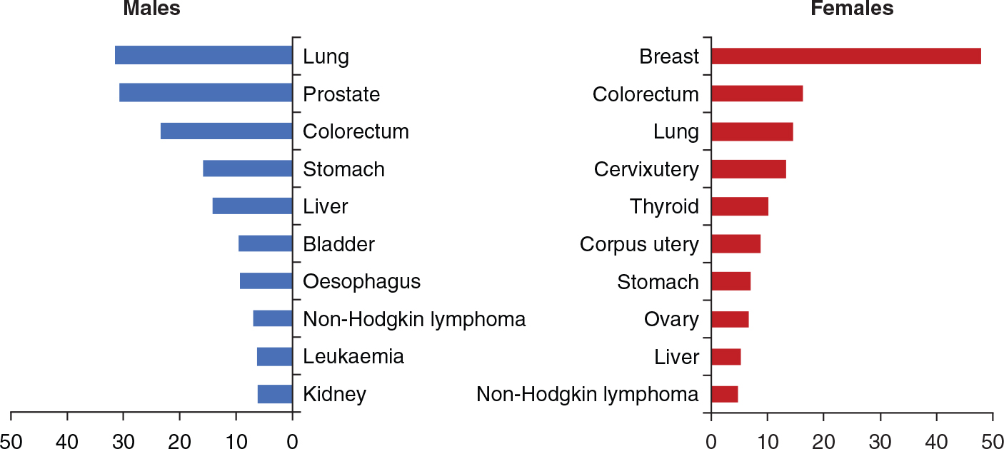Click the red female Non-Hodgkin lymphoma bar
The width and height of the screenshot is (1004, 449).
(x=725, y=394)
